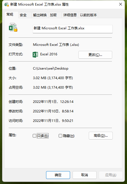The image size is (127, 184).
Task: Click the title bar Excel file icon
Action: click(7, 4)
